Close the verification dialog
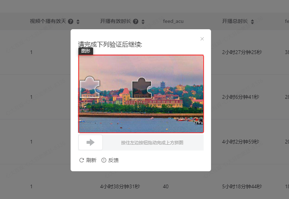Screen dimensions: 289x199 click(202, 39)
